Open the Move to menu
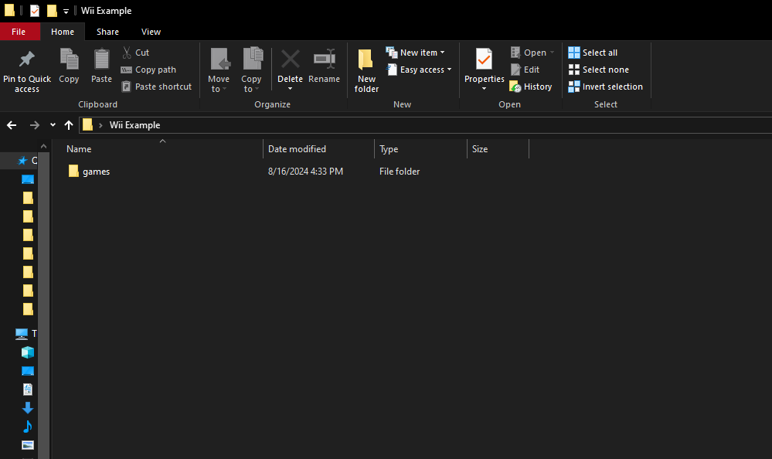772x459 pixels. tap(219, 70)
